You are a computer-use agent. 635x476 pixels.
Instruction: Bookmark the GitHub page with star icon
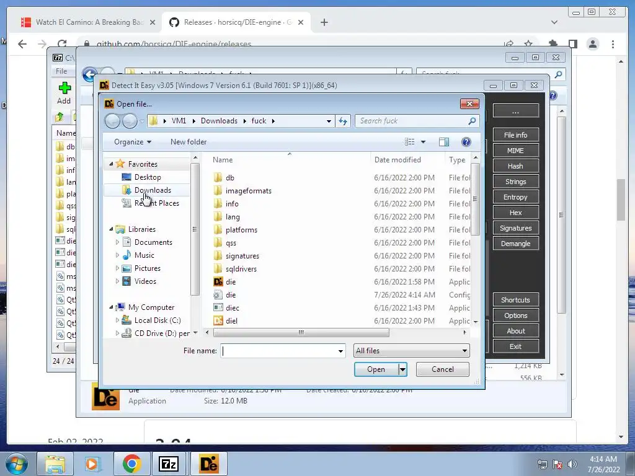(x=528, y=44)
